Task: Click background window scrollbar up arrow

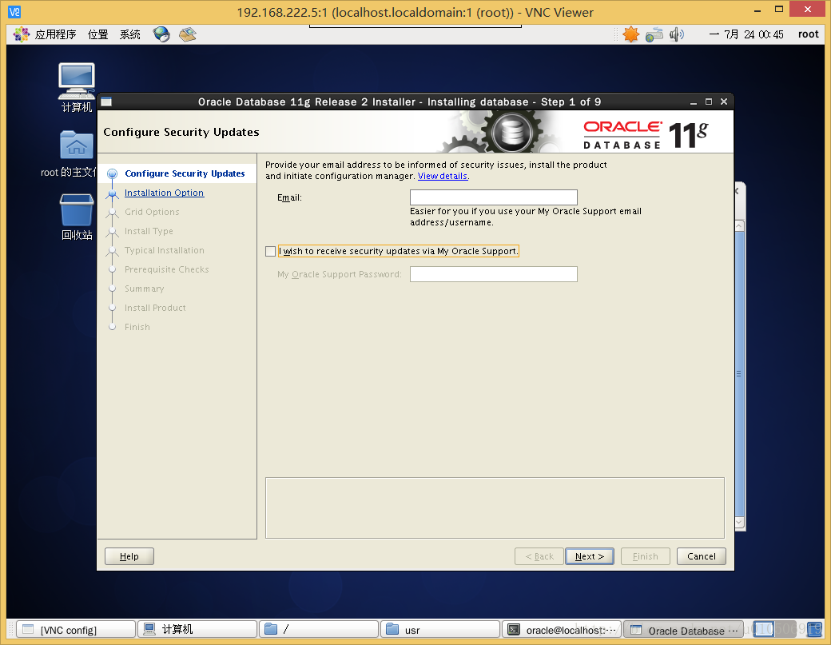Action: (x=740, y=225)
